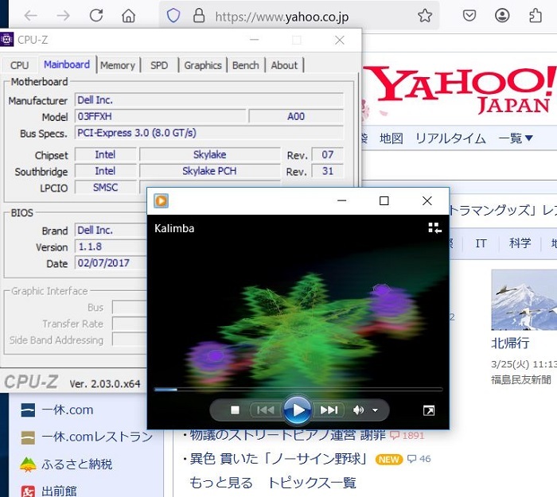This screenshot has width=557, height=497.
Task: Select the model value 03FFXH
Action: point(160,116)
